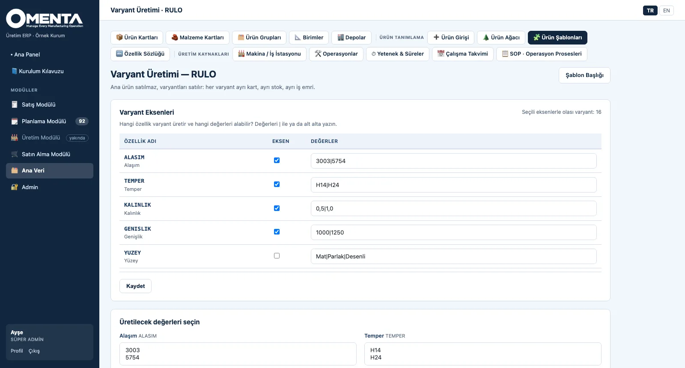Click the Ürün Kartları box icon

click(119, 37)
